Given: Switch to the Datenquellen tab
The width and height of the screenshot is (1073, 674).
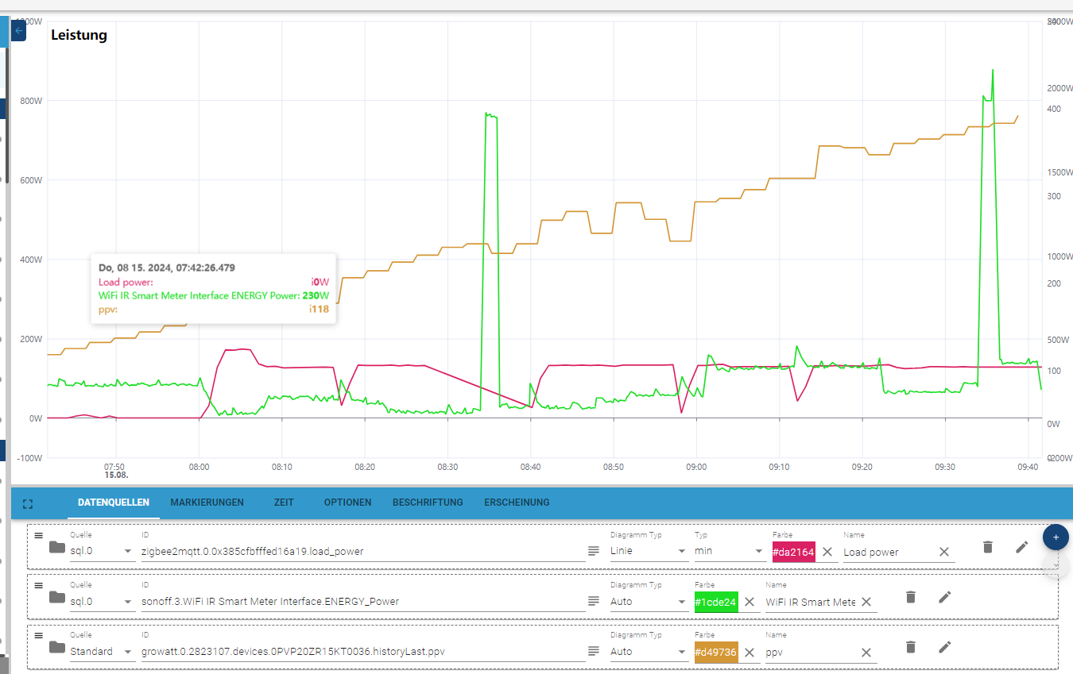Looking at the screenshot, I should click(x=114, y=503).
